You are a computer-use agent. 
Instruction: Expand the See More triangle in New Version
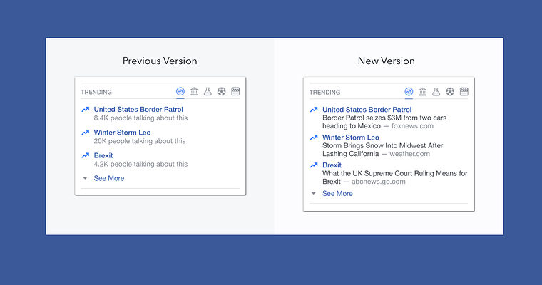tap(314, 194)
